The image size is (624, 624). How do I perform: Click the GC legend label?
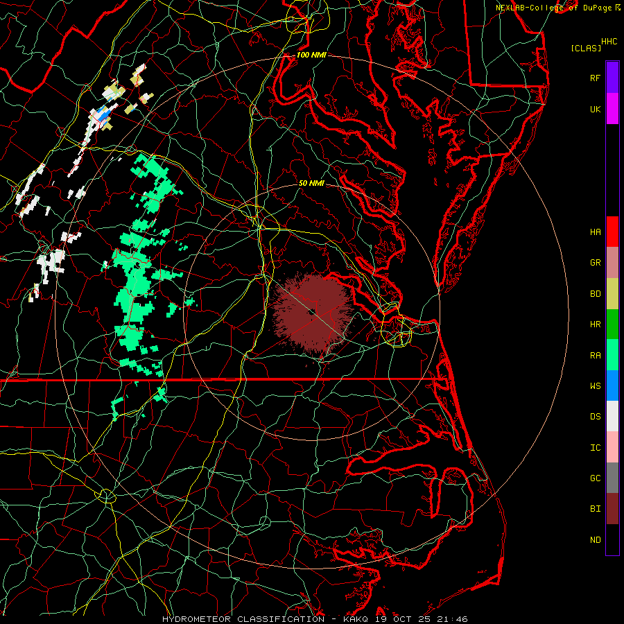coord(595,478)
